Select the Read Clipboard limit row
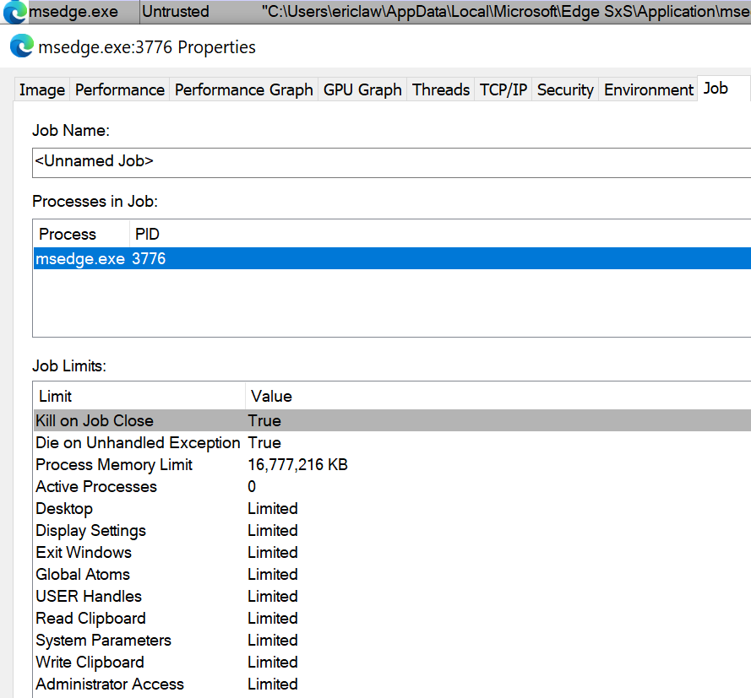The width and height of the screenshot is (751, 698). pos(90,619)
